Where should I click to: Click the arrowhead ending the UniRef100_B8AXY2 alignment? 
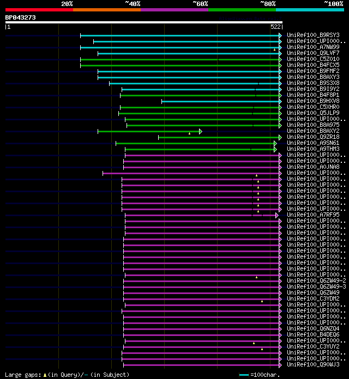(201, 131)
